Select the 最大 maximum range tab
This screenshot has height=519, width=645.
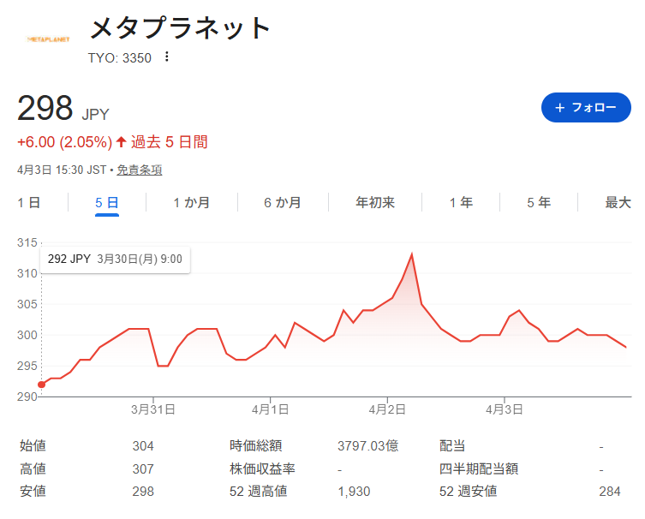coord(618,202)
